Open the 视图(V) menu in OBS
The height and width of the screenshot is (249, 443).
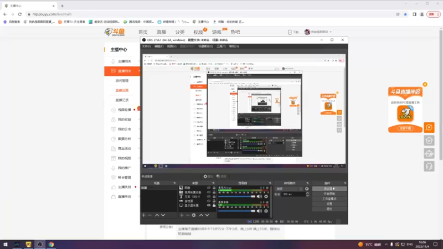[x=172, y=46]
